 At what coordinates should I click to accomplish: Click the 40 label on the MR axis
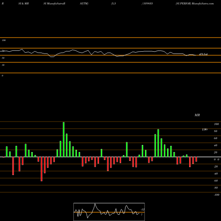216,145
